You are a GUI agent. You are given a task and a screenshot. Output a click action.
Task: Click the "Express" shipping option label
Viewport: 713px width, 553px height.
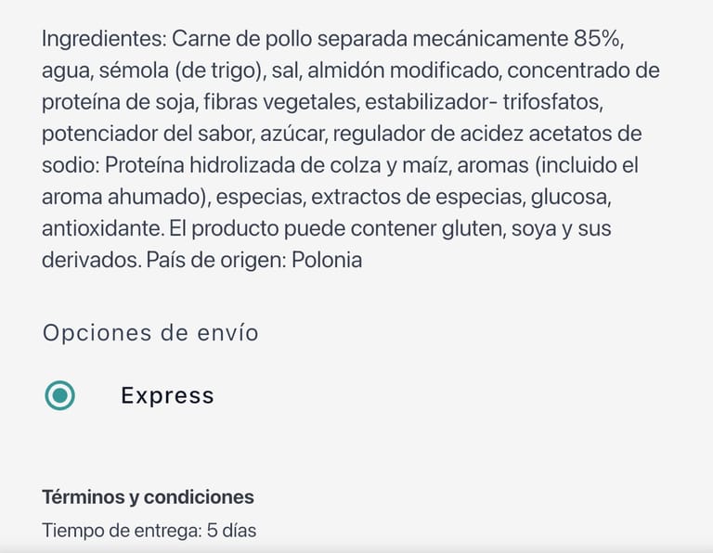point(167,395)
